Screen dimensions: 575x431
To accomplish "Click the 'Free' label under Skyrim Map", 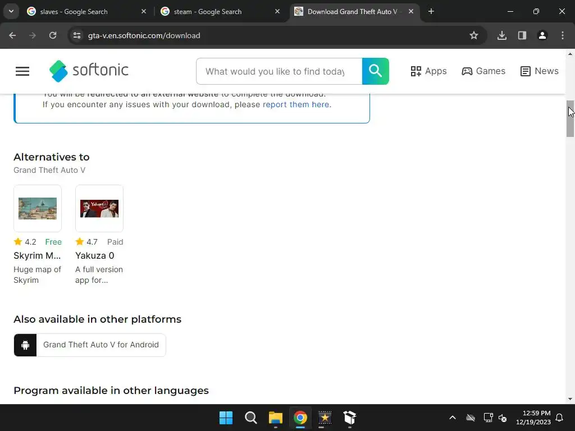I will 53,242.
